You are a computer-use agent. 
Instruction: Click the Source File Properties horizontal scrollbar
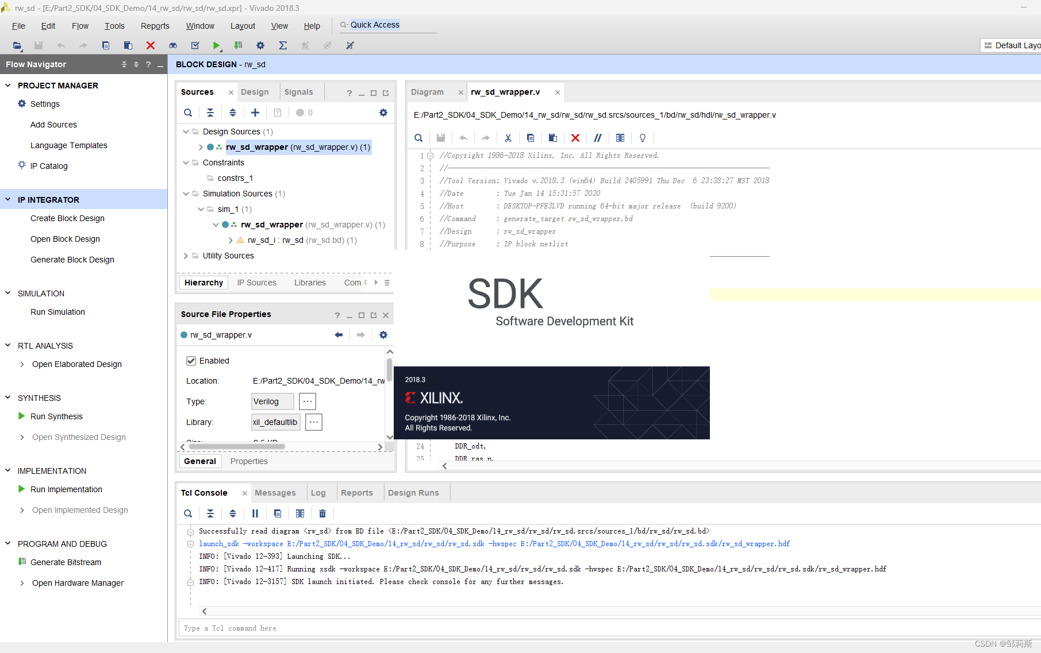click(237, 447)
